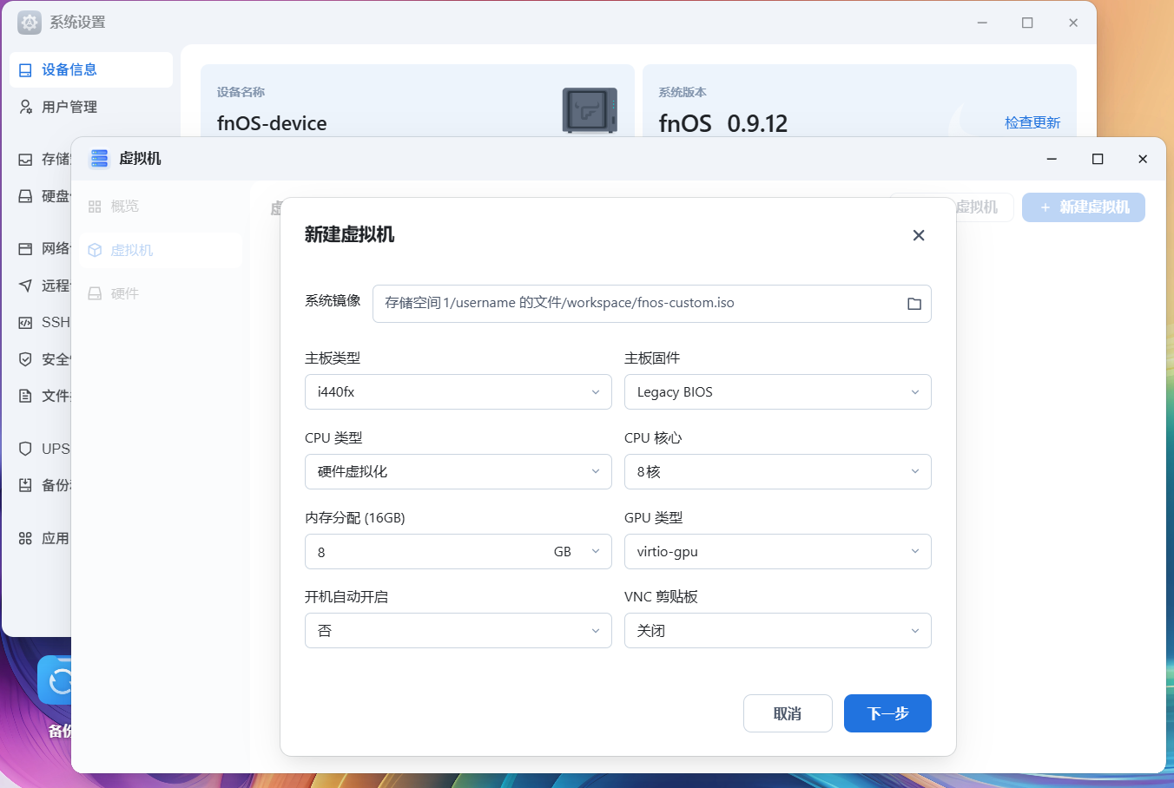Open the VNC 剪贴板 dropdown showing 关闭

[x=778, y=631]
